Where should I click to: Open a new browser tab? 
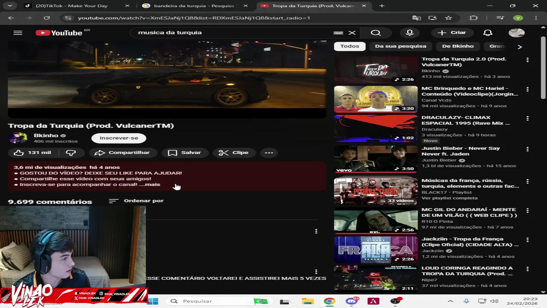tap(382, 6)
